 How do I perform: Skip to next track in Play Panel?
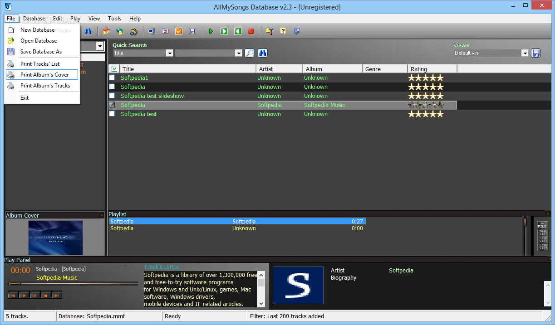[56, 295]
